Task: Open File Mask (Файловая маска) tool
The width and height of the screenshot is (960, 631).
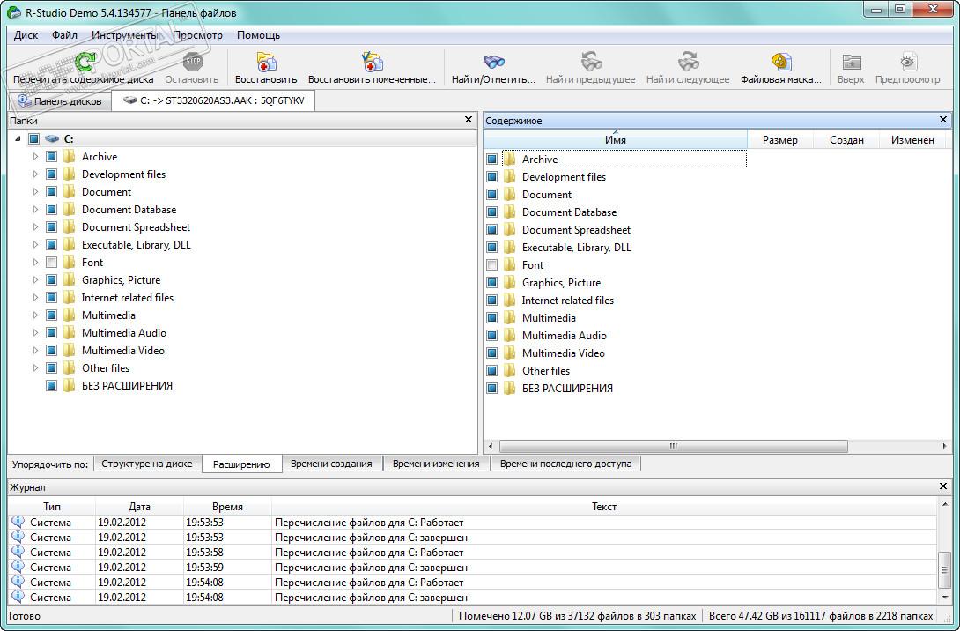Action: 781,62
